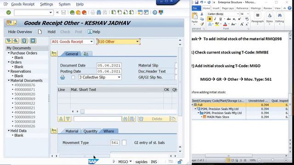
Task: Toggle Italic formatting in Word ribbon
Action: tap(215, 19)
